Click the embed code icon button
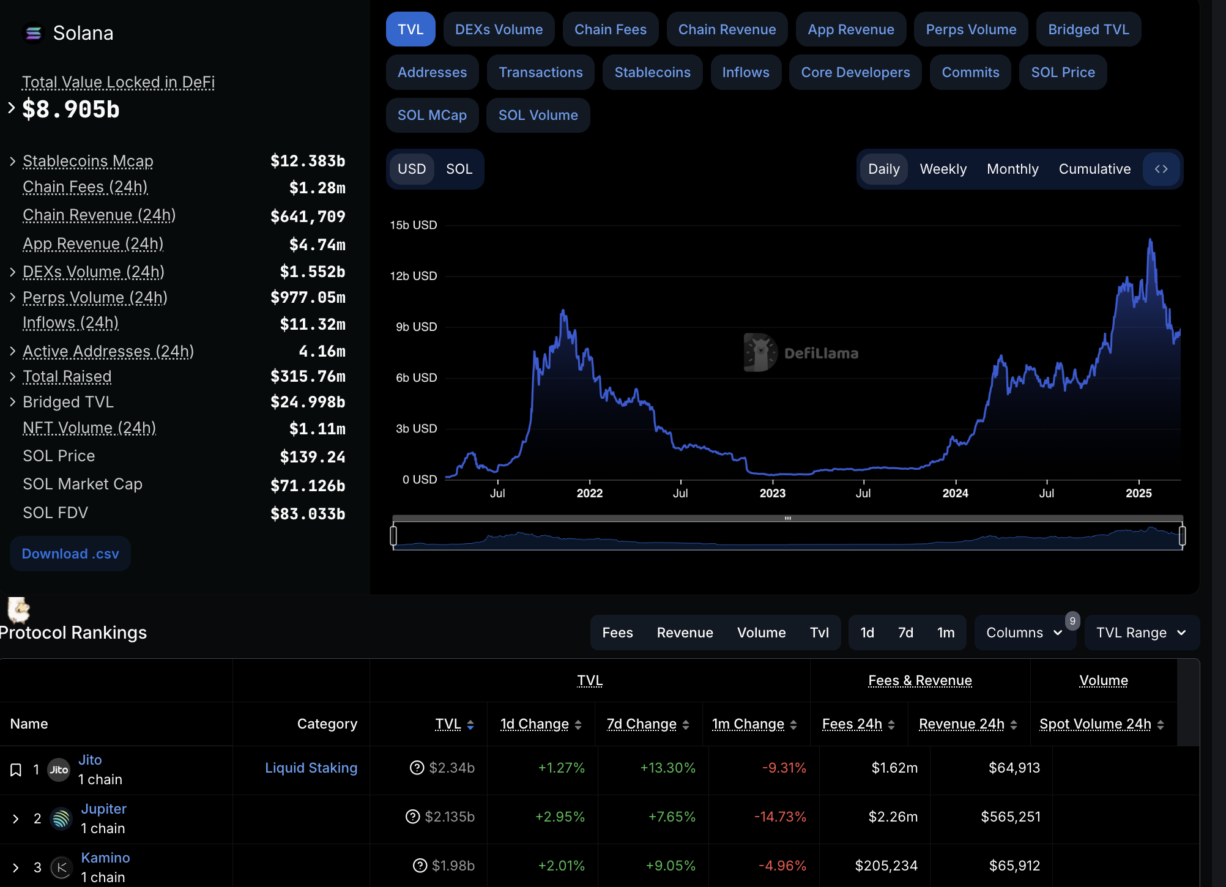 (1161, 169)
